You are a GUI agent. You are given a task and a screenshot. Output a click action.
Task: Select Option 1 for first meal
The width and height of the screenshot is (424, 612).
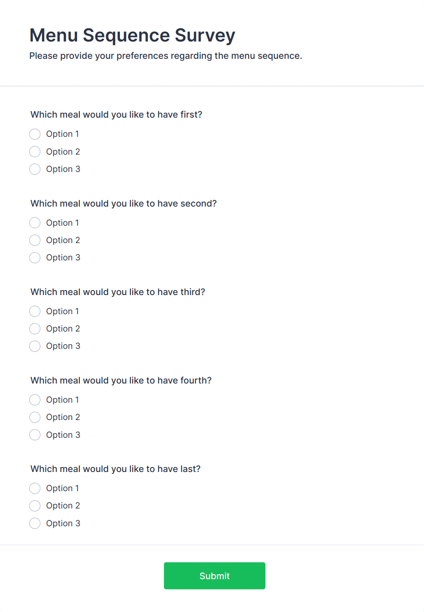click(35, 134)
